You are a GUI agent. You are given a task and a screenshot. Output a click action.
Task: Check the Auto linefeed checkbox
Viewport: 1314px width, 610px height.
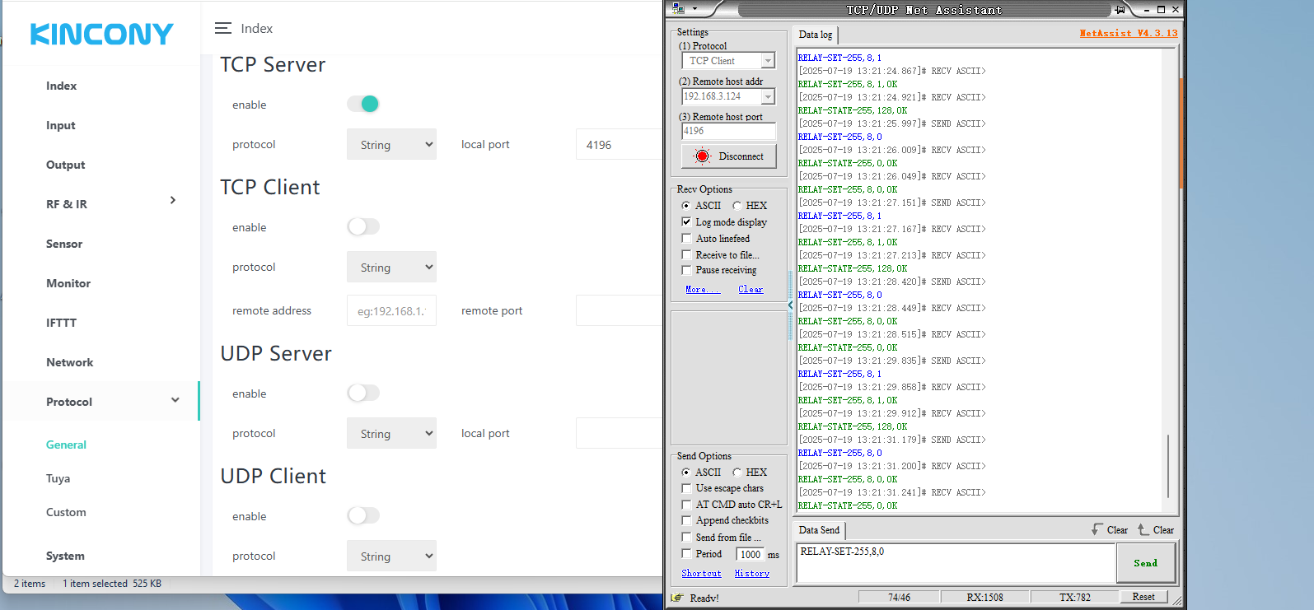[x=686, y=239]
